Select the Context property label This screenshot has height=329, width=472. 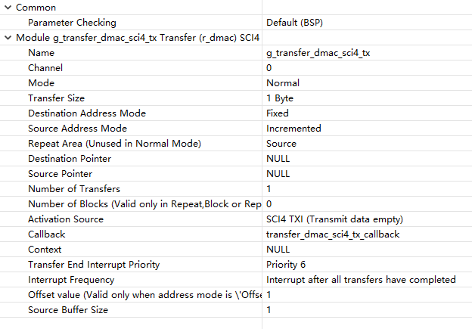tap(45, 250)
